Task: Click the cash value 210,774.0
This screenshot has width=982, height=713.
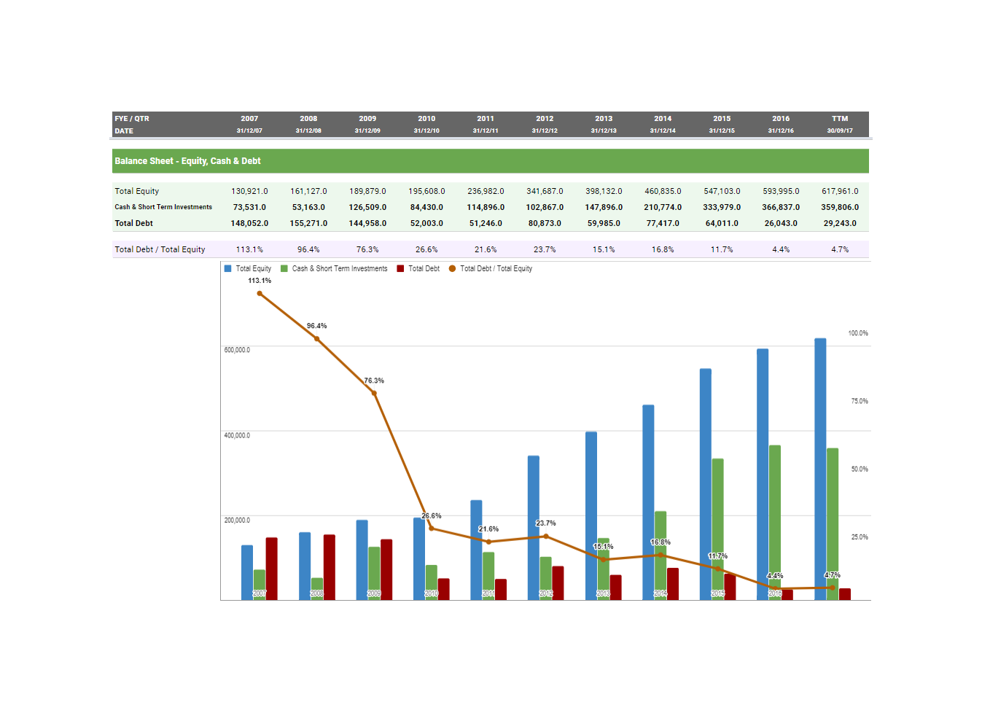Action: [x=663, y=207]
